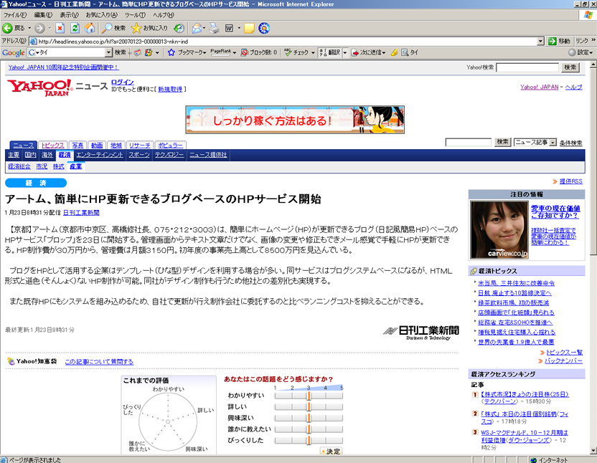The image size is (597, 463).
Task: Click the 日刊工業新聞 source link
Action: click(x=81, y=213)
